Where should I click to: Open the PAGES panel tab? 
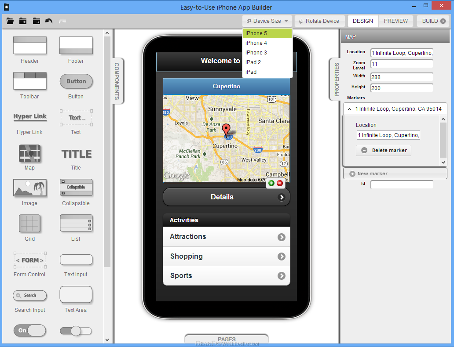227,339
